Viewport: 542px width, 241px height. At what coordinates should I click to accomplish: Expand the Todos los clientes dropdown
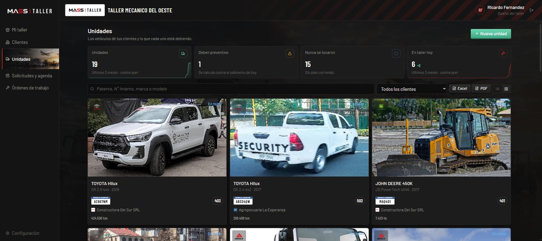[412, 89]
